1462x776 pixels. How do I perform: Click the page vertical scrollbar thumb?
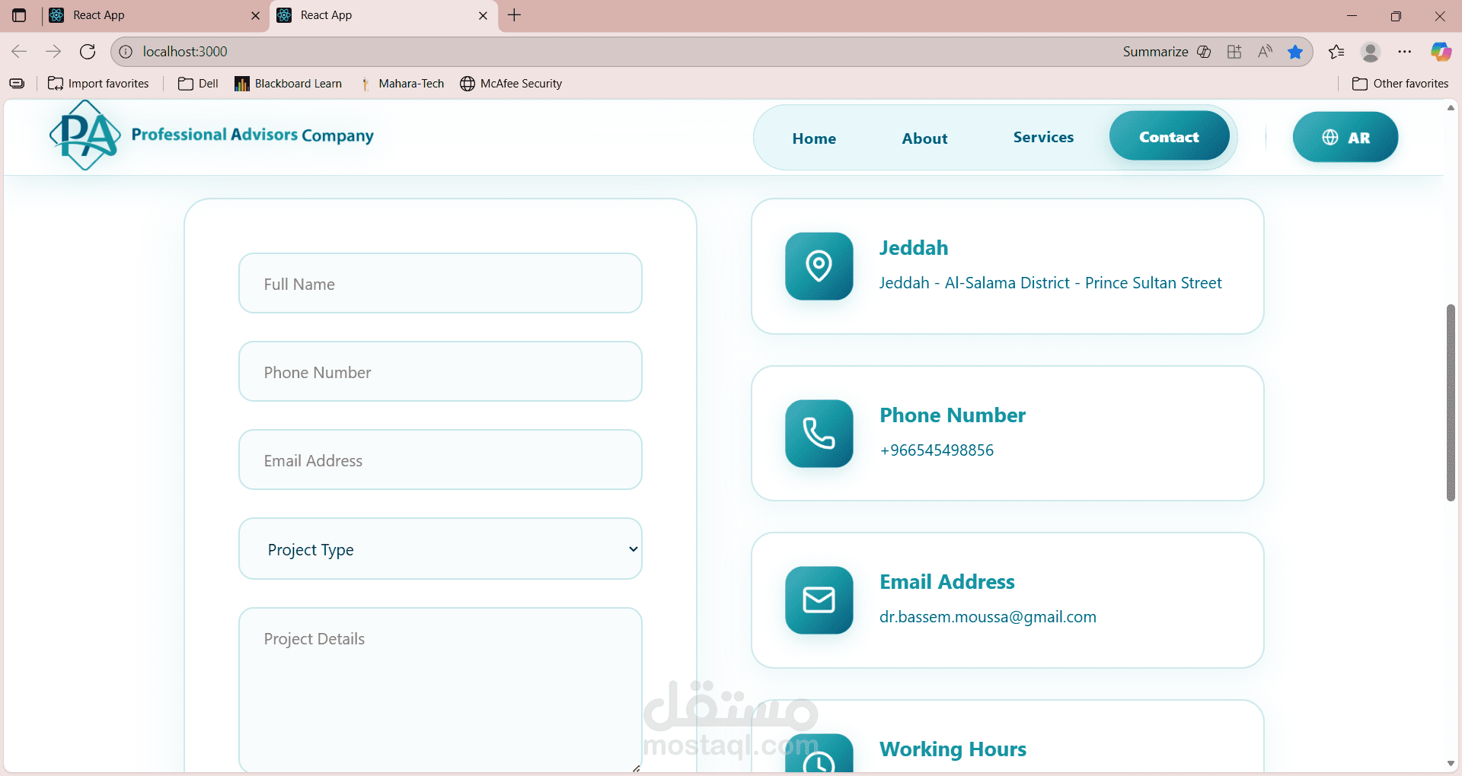[x=1451, y=402]
